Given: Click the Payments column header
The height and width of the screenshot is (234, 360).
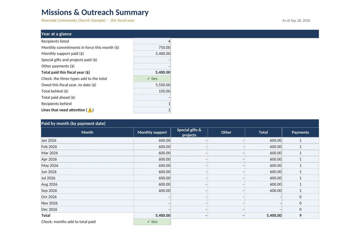Looking at the screenshot, I should [300, 132].
